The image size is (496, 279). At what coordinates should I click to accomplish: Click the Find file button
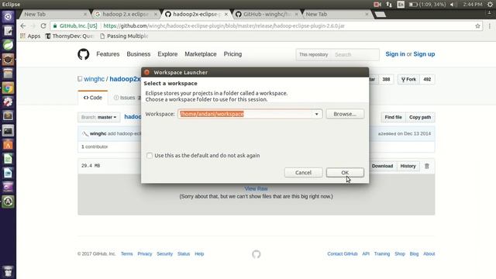coord(393,117)
